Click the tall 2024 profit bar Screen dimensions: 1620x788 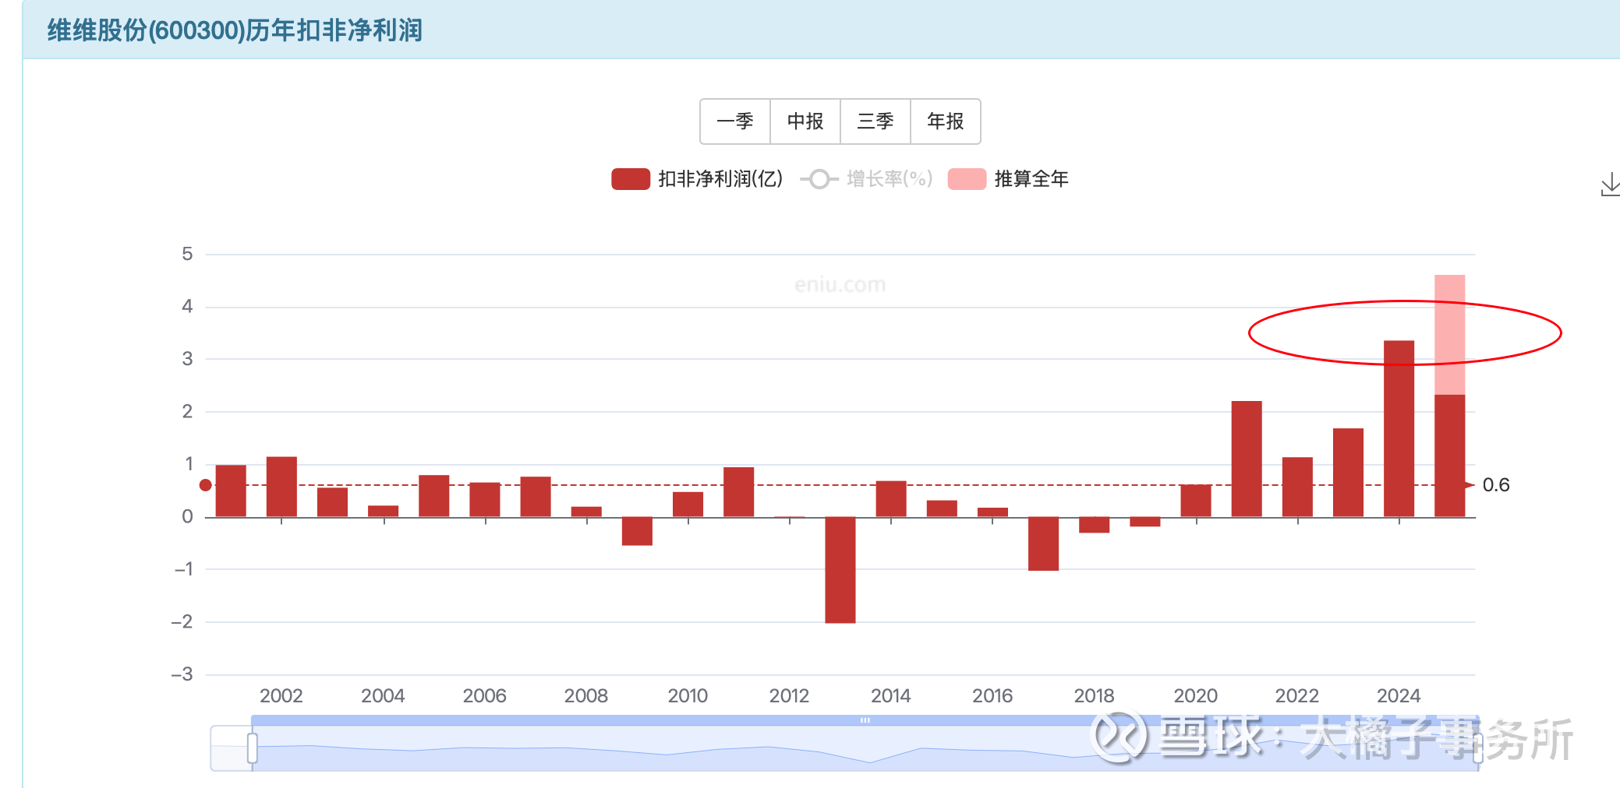click(1399, 429)
